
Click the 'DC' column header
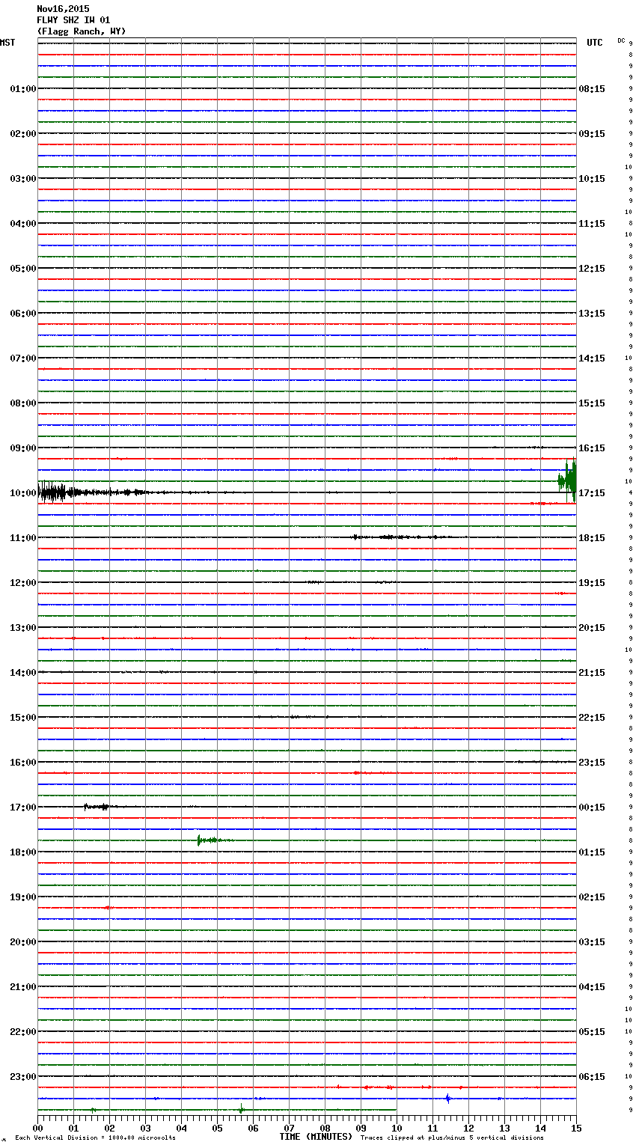click(621, 40)
